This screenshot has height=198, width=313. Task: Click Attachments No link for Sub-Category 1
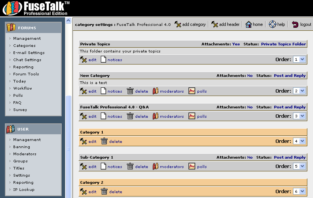pyautogui.click(x=250, y=157)
